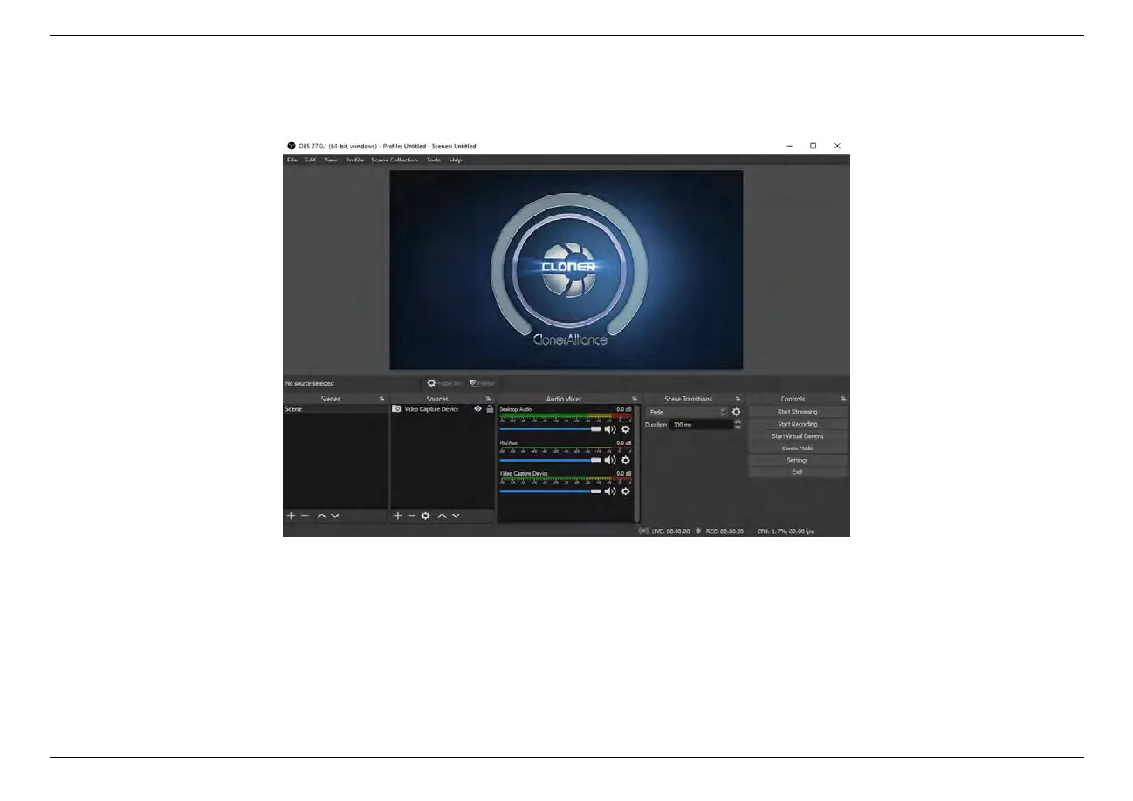Increase the transition duration with the up arrow

point(738,422)
